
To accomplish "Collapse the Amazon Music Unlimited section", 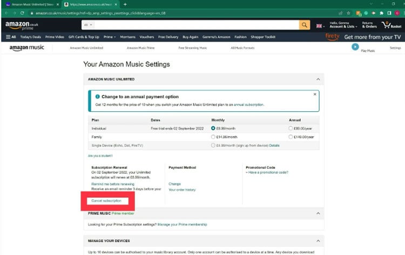I will (318, 79).
